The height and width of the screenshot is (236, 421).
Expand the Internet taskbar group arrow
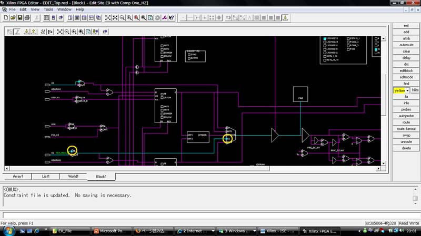click(x=213, y=231)
